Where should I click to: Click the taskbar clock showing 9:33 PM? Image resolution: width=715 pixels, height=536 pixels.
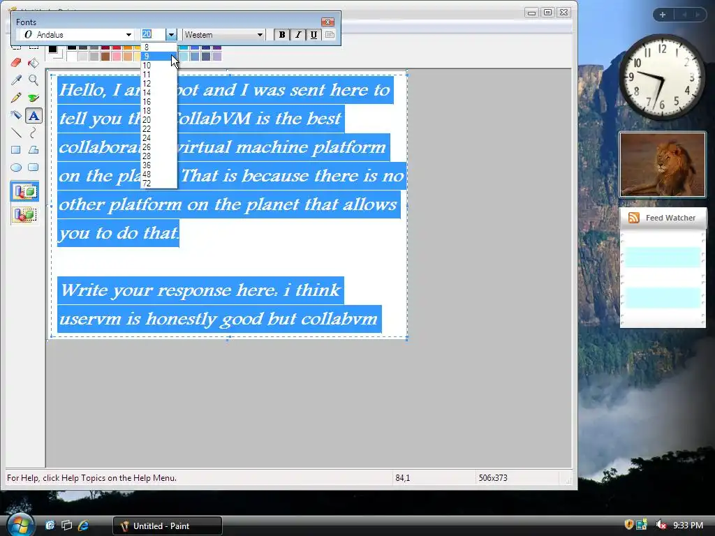click(688, 526)
